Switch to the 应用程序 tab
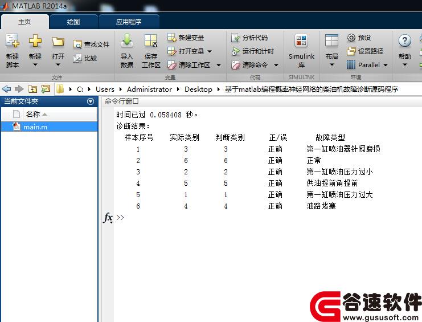Image resolution: width=422 pixels, height=322 pixels. 129,22
